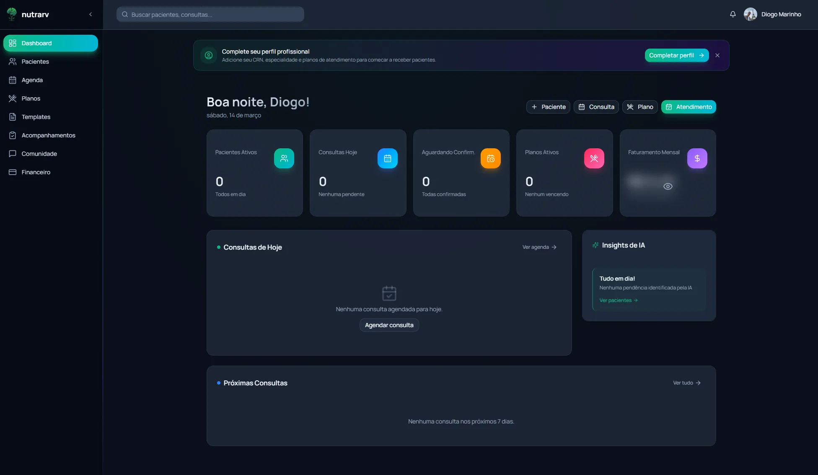818x475 pixels.
Task: Click the nutrarv tree logo
Action: (11, 14)
